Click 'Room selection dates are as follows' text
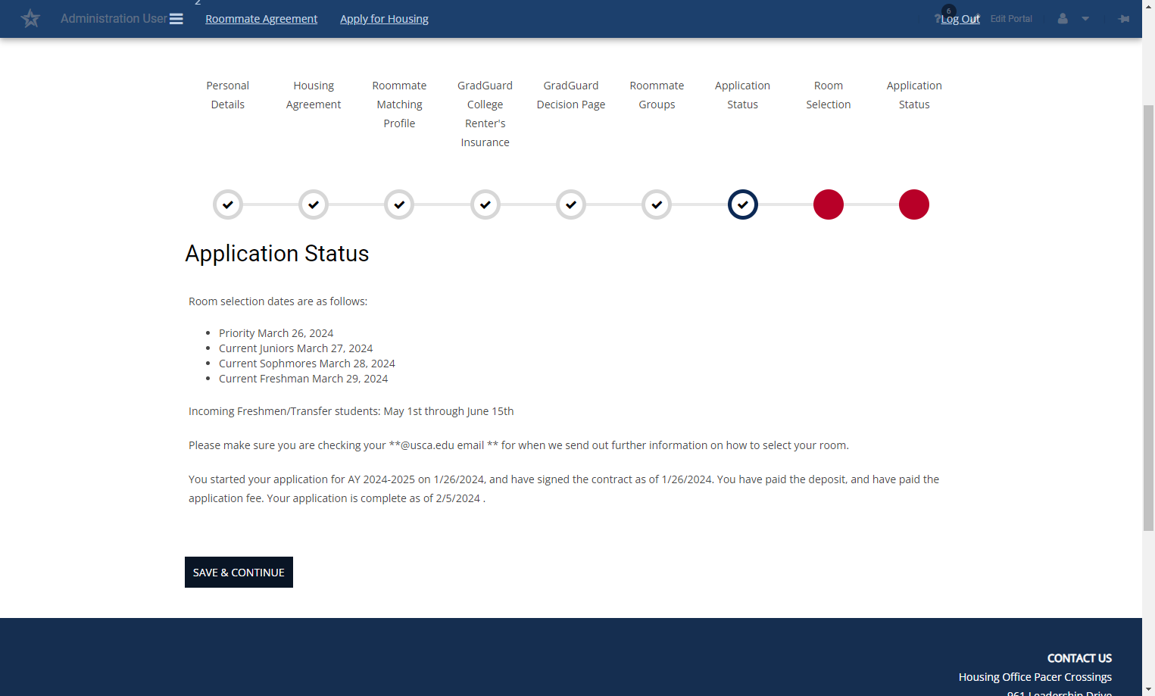The width and height of the screenshot is (1155, 696). (x=278, y=301)
